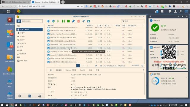The width and height of the screenshot is (190, 107).
Task: Pin the widgets panel
Action: point(183,16)
